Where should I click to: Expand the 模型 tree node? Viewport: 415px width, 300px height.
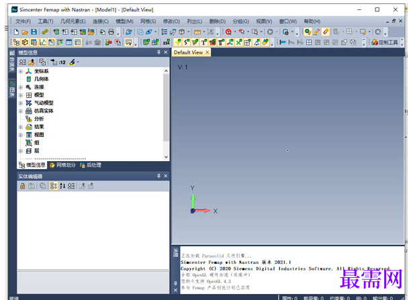21,95
